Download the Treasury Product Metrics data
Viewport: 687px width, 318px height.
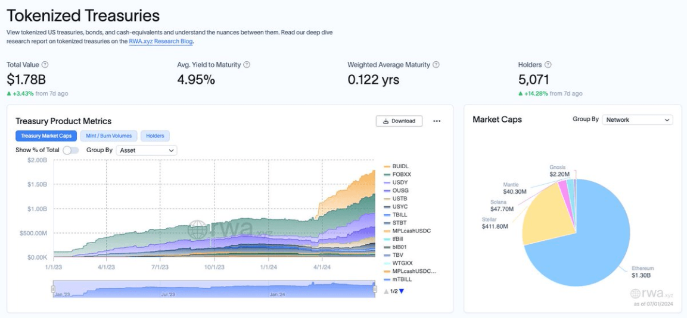tap(399, 121)
